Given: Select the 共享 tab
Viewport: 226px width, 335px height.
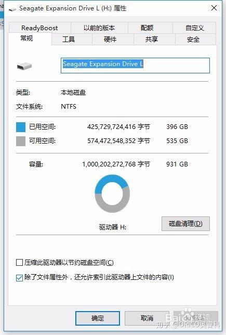Looking at the screenshot, I should [152, 40].
